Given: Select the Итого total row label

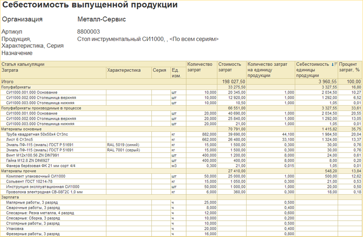Looking at the screenshot, I should tap(8, 81).
